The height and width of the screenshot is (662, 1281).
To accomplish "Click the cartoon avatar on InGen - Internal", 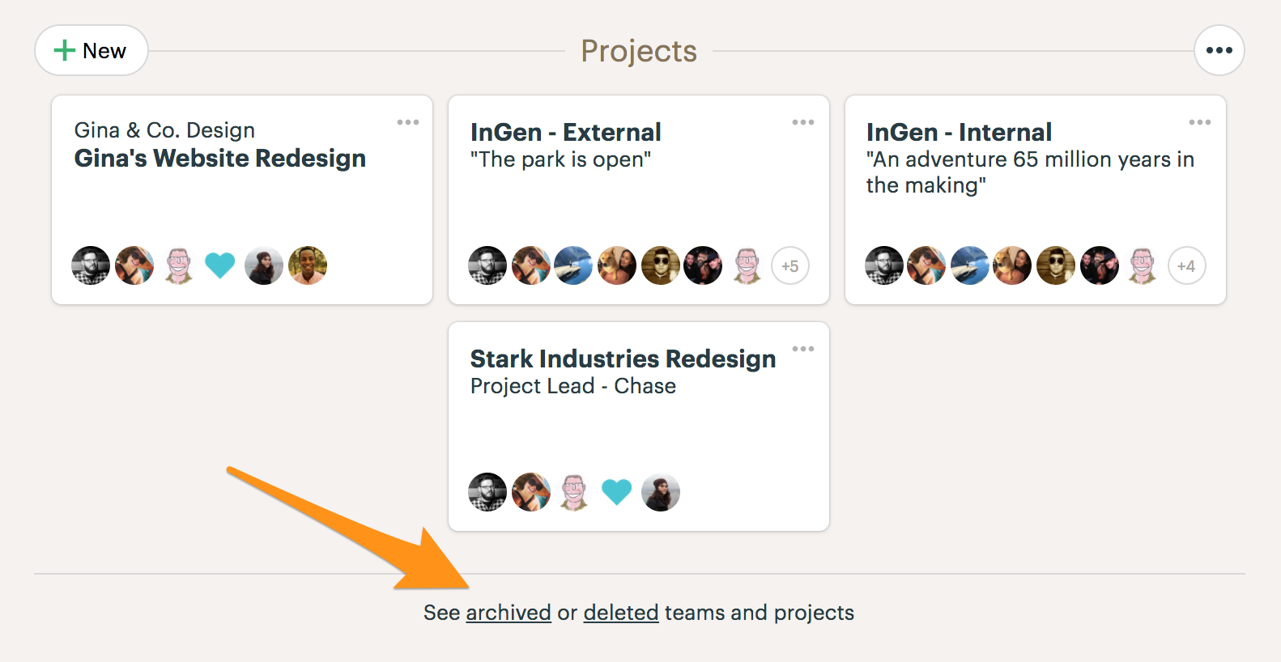I will pos(1143,265).
